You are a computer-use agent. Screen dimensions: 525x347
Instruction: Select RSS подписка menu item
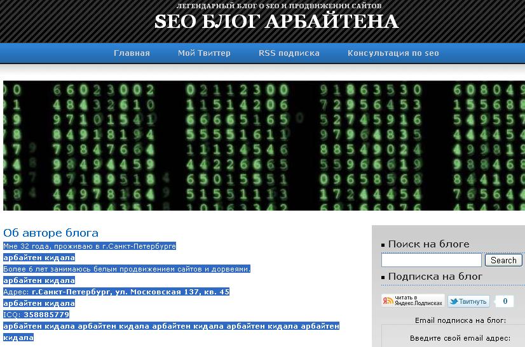coord(289,53)
